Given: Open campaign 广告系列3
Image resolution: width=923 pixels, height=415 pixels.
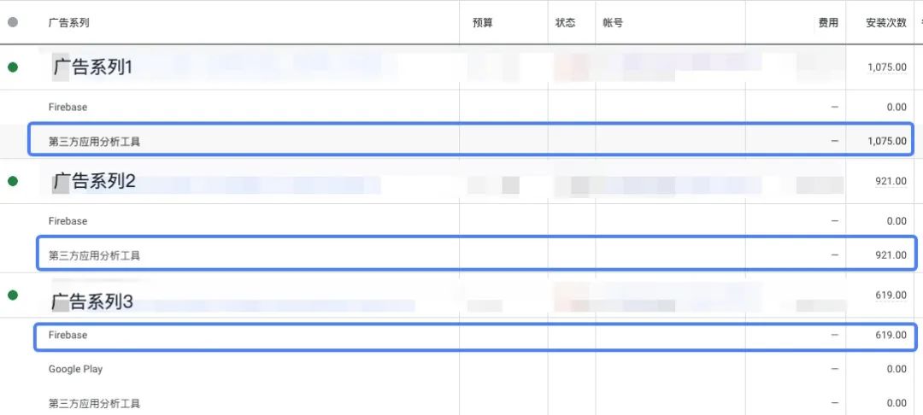Looking at the screenshot, I should click(x=92, y=302).
